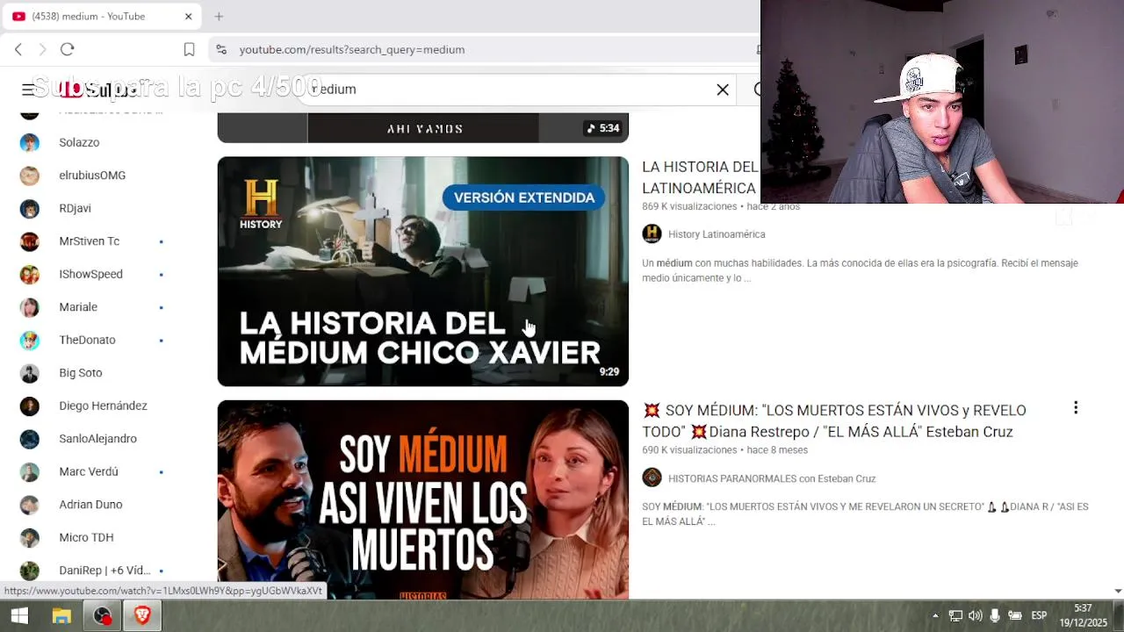The image size is (1124, 632).
Task: Visit the History Latinoamérica channel link
Action: point(717,234)
